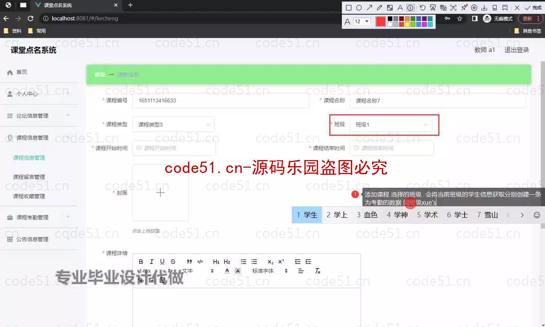
Task: Toggle underline in the editor toolbar
Action: click(162, 262)
